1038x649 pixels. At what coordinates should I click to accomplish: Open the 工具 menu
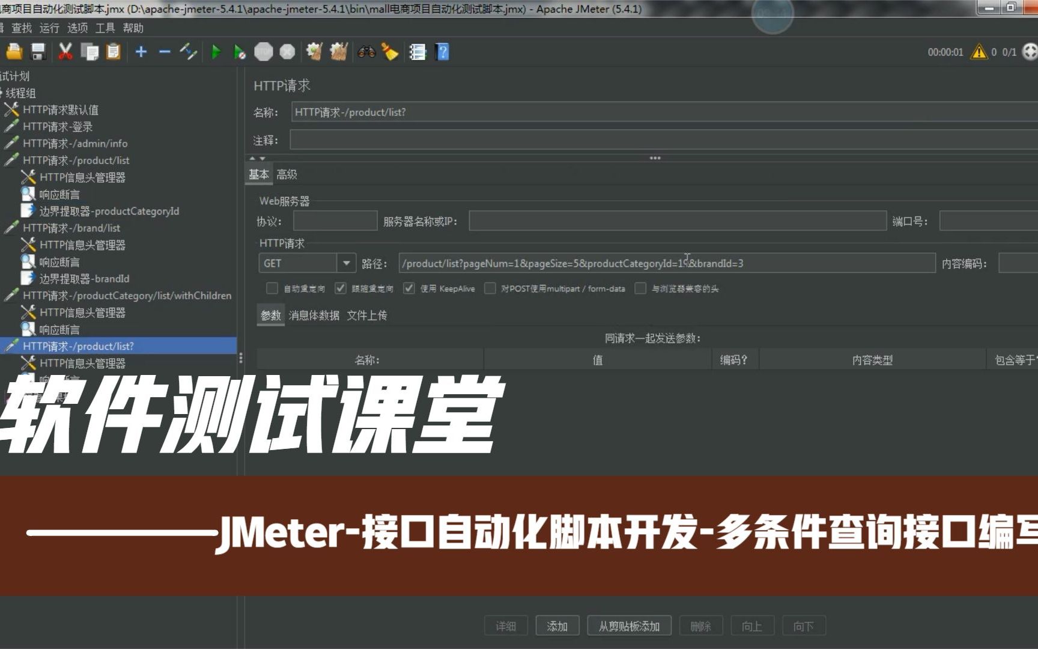(x=105, y=28)
